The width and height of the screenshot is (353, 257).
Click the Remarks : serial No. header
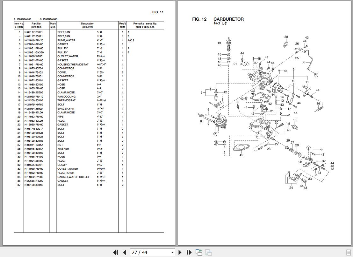pos(145,24)
